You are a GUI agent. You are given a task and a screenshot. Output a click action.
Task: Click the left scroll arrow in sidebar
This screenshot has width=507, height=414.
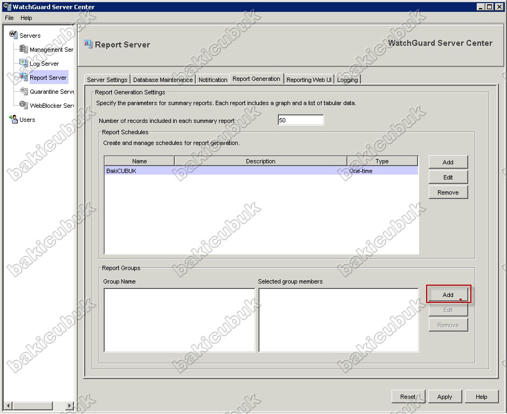(9, 405)
